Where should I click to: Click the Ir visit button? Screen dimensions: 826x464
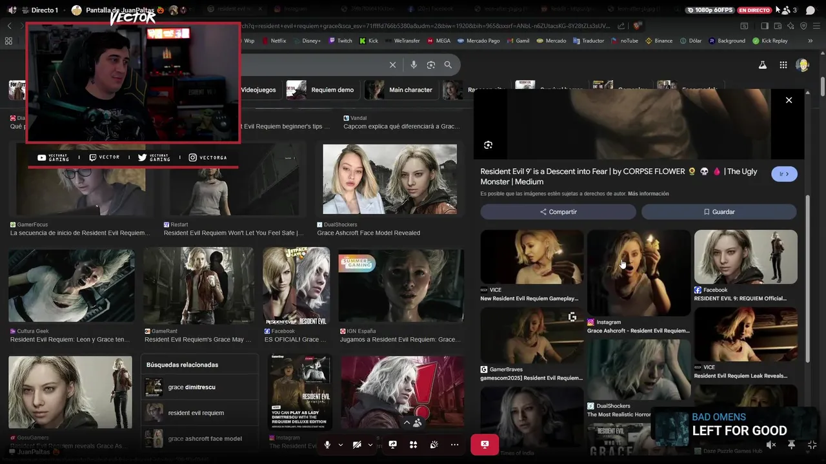[784, 174]
